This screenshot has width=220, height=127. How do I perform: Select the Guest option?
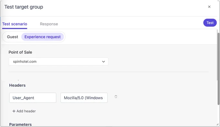click(13, 37)
